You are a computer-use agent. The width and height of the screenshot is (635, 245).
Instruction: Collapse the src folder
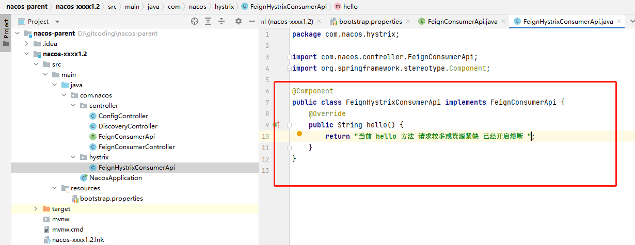[x=37, y=64]
